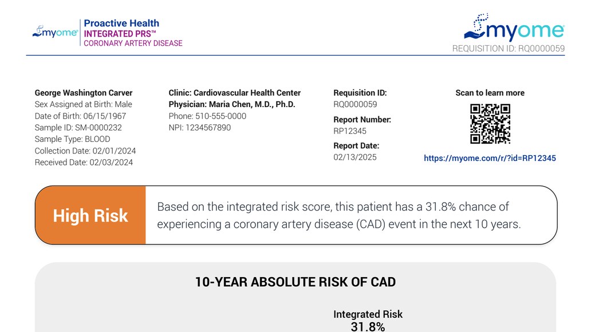Viewport: 591px width, 332px height.
Task: Click the header REQUISITION ID: RQ0000059 text
Action: (x=508, y=49)
